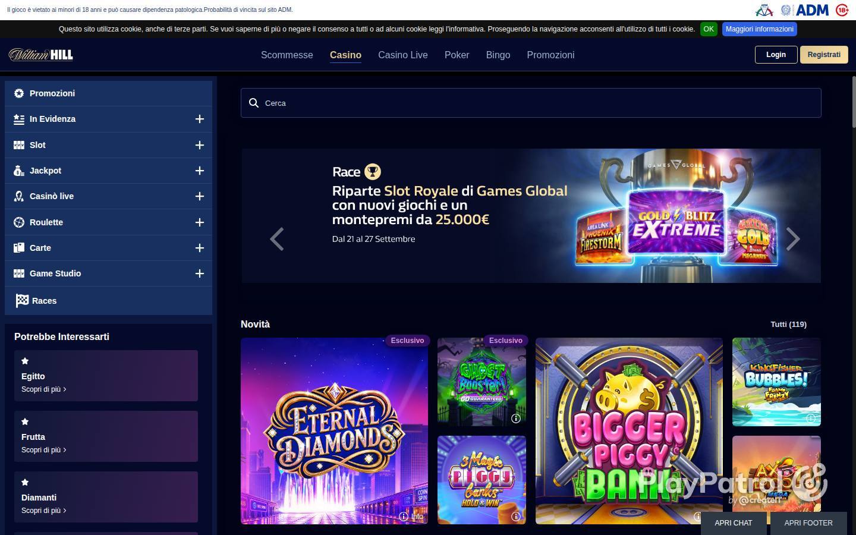
Task: Focus the Cerca search field
Action: pos(531,103)
